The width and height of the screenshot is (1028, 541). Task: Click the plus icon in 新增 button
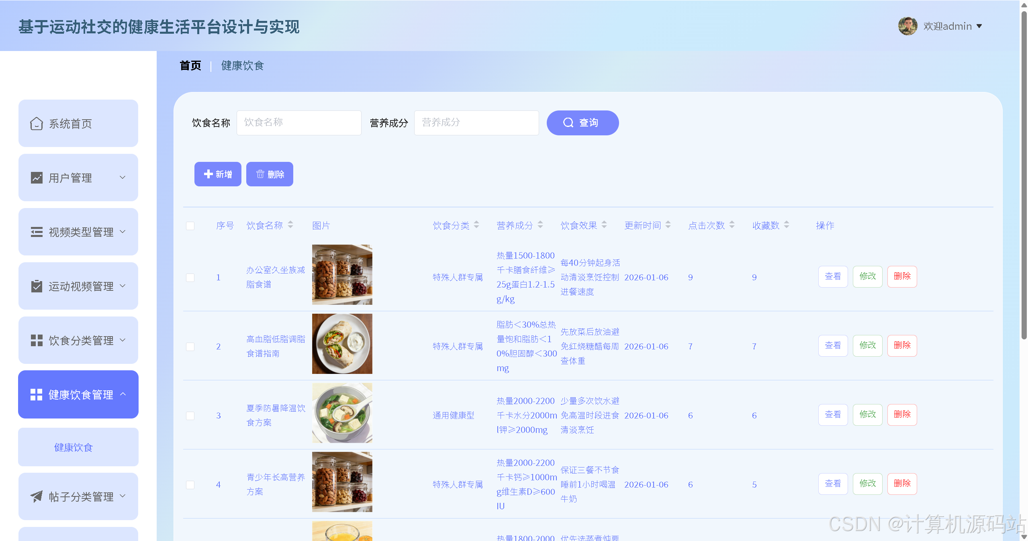pyautogui.click(x=208, y=174)
